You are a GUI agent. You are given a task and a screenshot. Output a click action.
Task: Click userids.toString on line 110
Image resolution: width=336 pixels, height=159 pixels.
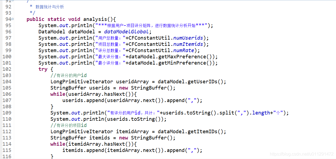[131, 119]
